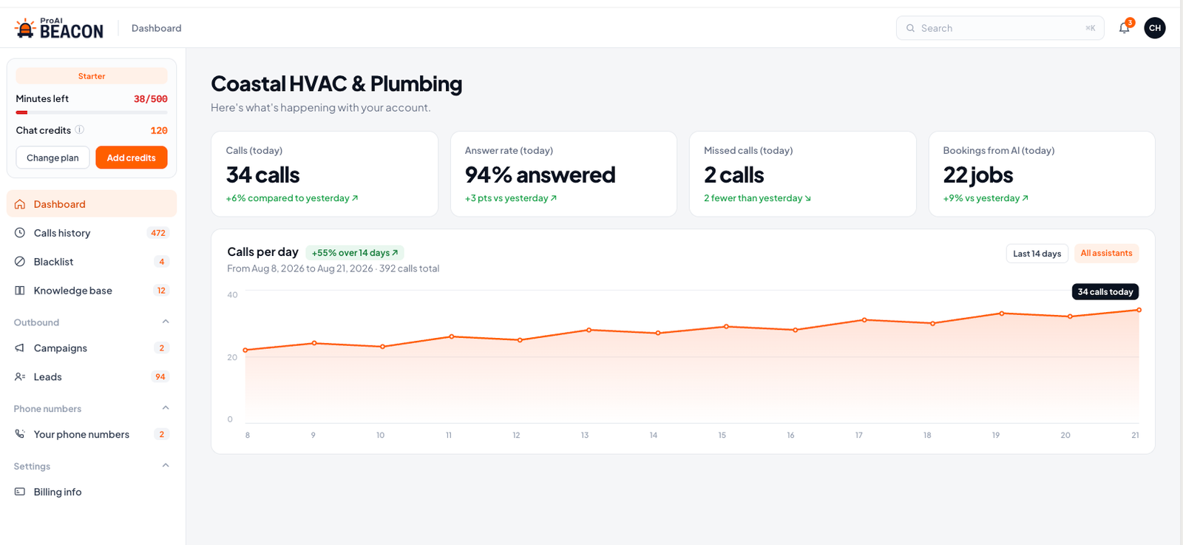Open Your phone numbers page
The image size is (1183, 545).
click(92, 434)
